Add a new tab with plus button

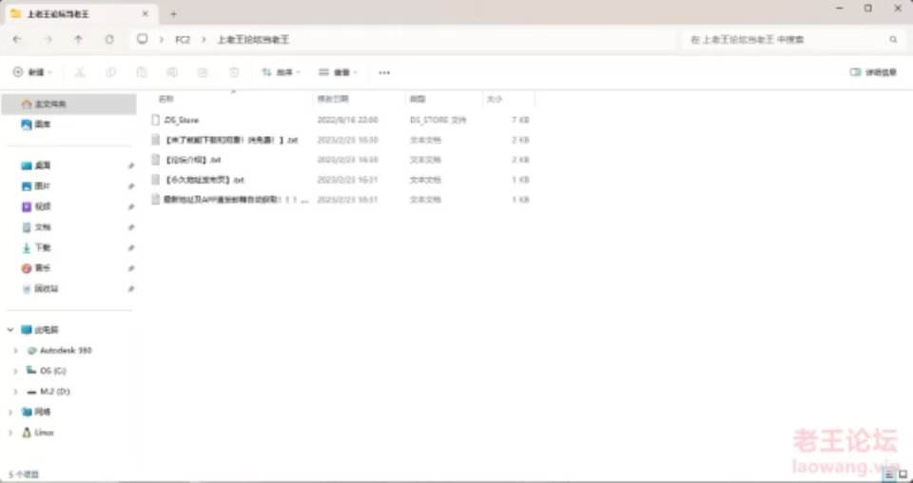(x=173, y=13)
